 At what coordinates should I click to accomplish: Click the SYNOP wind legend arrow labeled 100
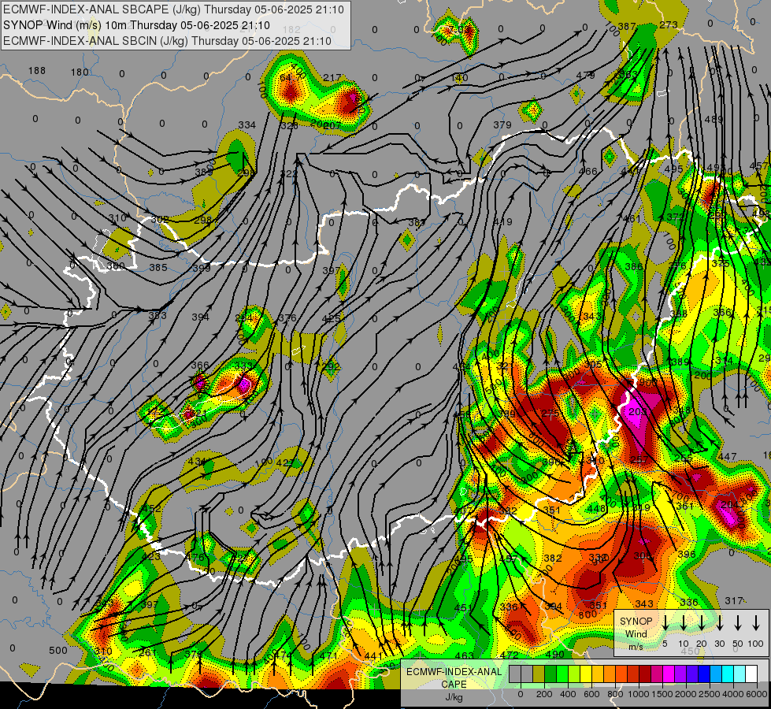click(756, 622)
